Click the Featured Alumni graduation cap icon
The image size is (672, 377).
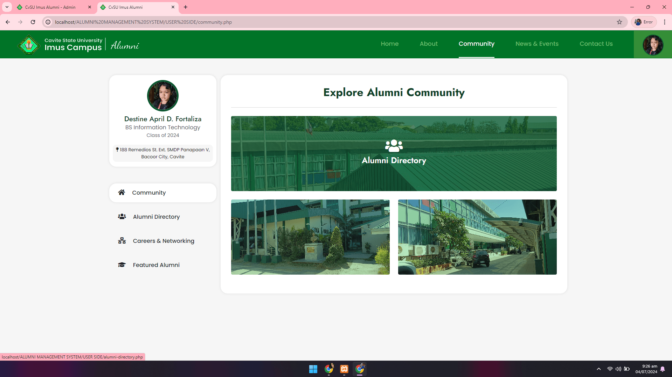tap(122, 264)
